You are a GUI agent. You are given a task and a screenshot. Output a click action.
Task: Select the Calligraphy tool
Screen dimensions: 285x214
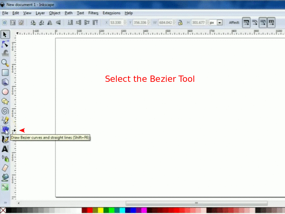5,140
